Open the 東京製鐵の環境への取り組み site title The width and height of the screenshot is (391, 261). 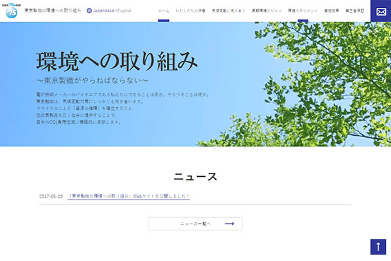53,10
